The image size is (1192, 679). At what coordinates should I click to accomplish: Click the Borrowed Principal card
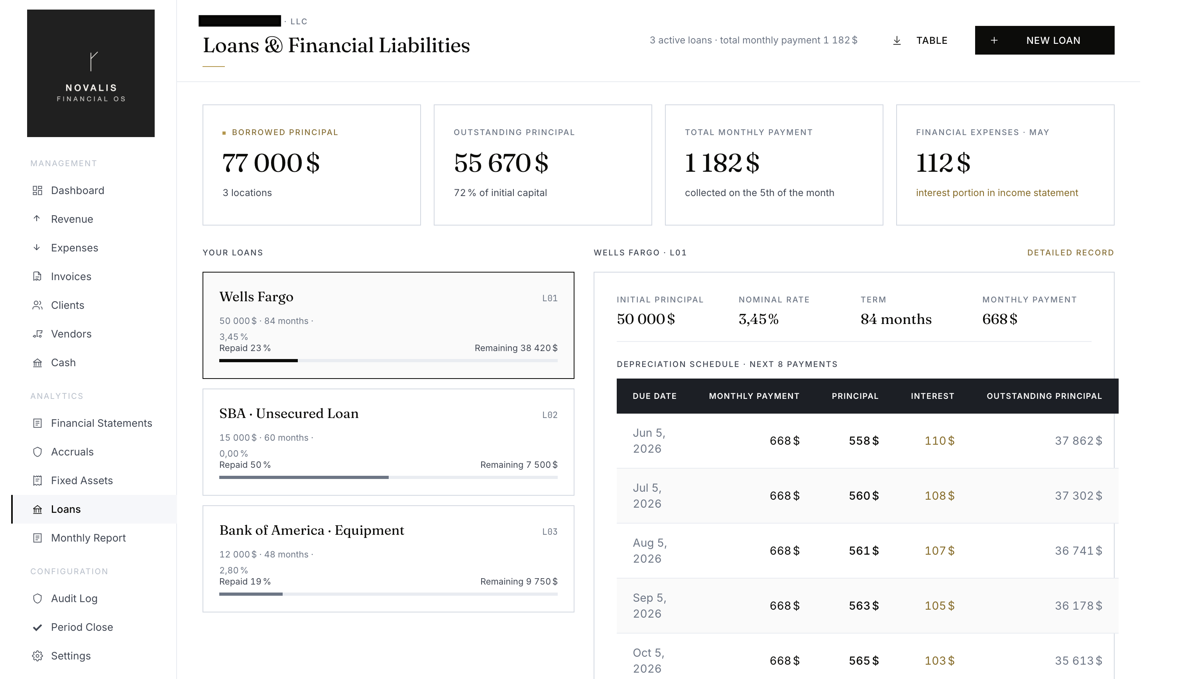coord(312,165)
